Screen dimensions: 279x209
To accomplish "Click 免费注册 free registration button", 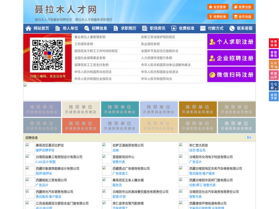I will (243, 7).
